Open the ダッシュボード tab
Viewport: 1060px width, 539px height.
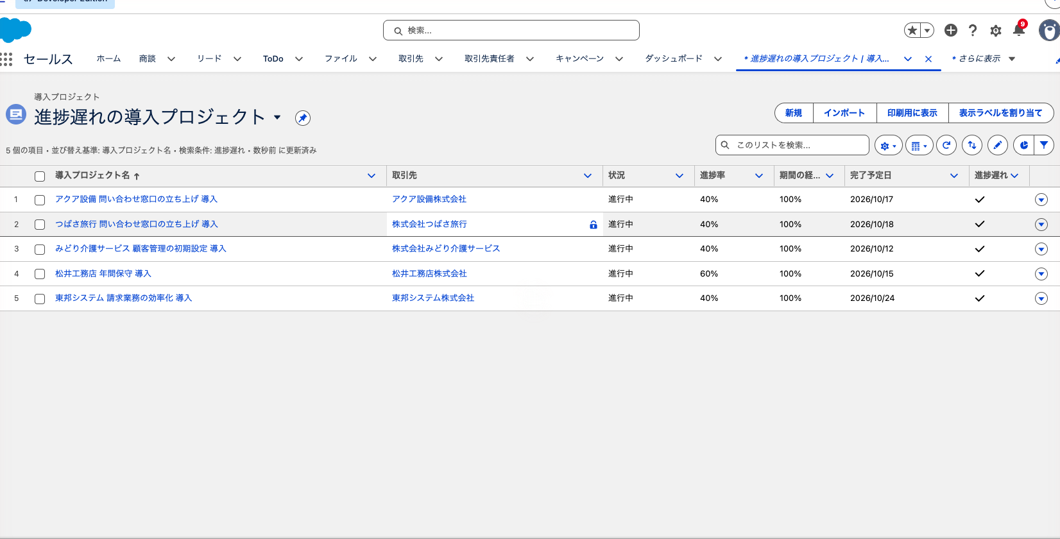pyautogui.click(x=674, y=58)
